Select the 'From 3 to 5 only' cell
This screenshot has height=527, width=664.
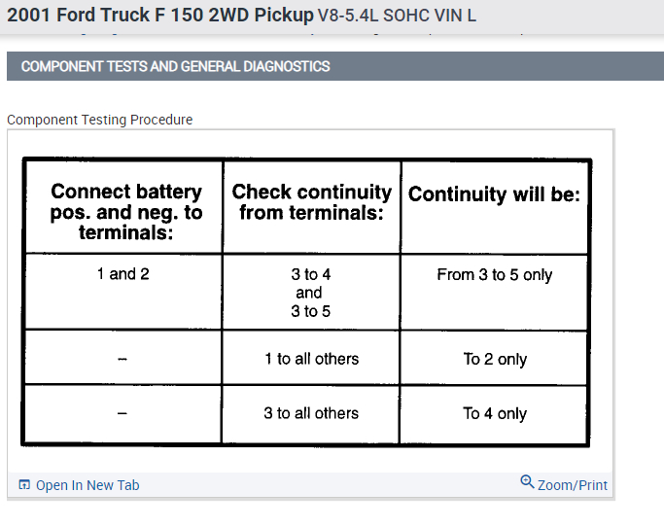(494, 275)
